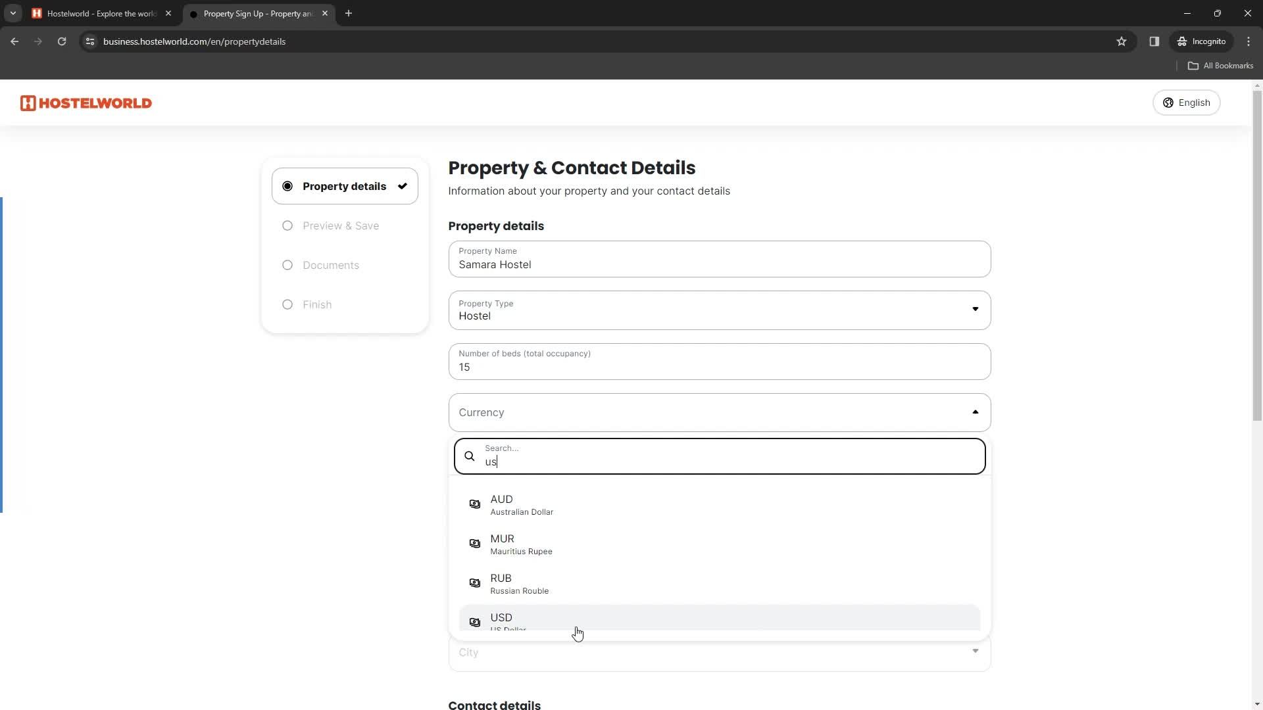Open the Chrome three-dot menu
The image size is (1263, 710).
pyautogui.click(x=1249, y=41)
